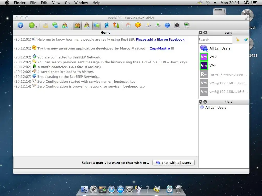Open the Edit menu
This screenshot has width=262, height=196.
click(x=44, y=3)
